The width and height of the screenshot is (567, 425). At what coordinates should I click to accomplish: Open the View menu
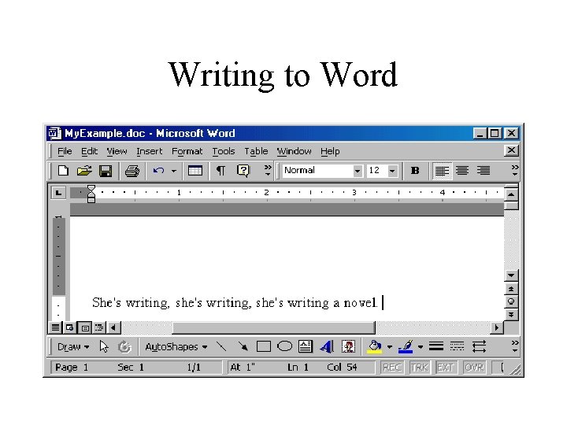pos(117,151)
